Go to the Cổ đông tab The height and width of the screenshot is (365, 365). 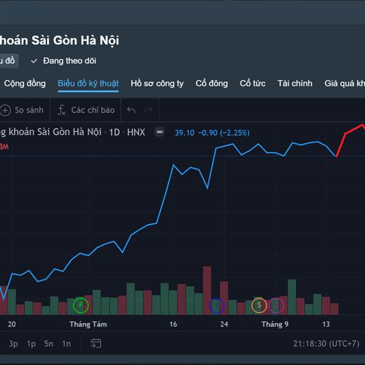pyautogui.click(x=212, y=83)
